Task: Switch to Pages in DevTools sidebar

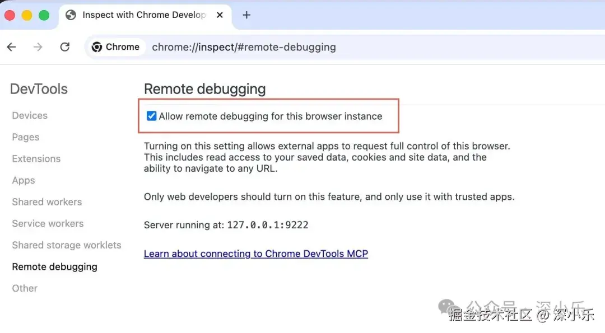Action: coord(26,137)
